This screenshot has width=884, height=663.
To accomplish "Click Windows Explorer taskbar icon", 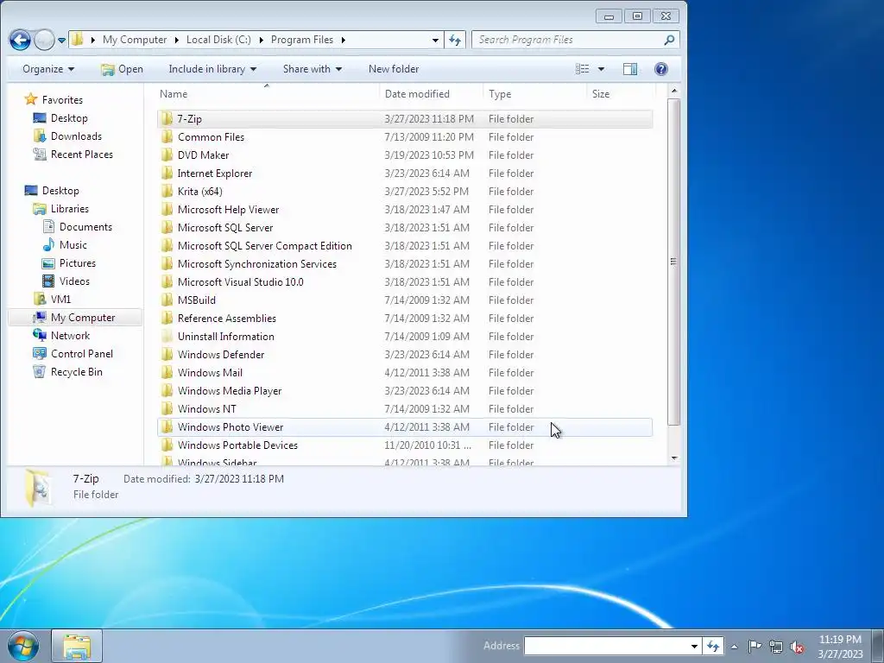I will click(77, 646).
